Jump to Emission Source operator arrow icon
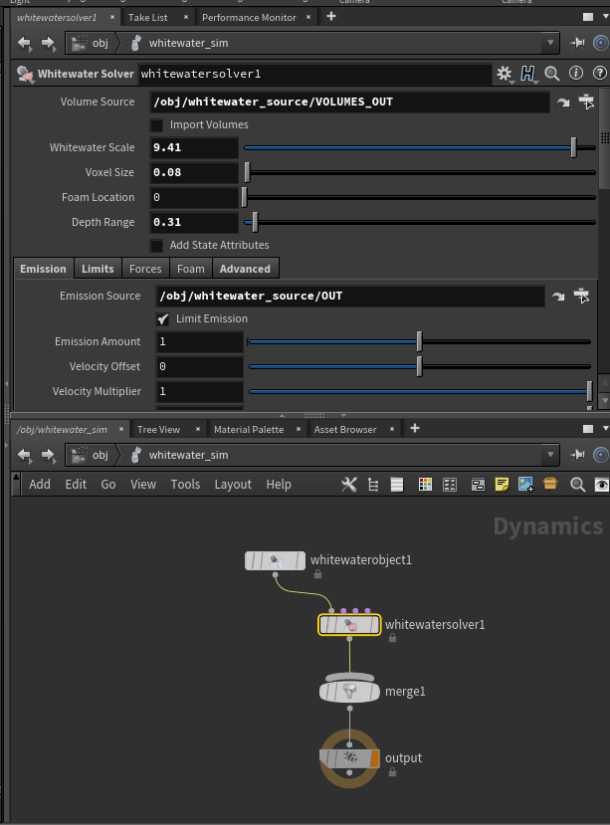This screenshot has height=825, width=610. (558, 297)
